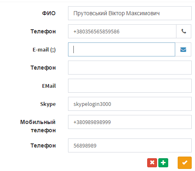Focus the ФИО field with Прутовський name
This screenshot has height=171, width=195.
tap(130, 13)
